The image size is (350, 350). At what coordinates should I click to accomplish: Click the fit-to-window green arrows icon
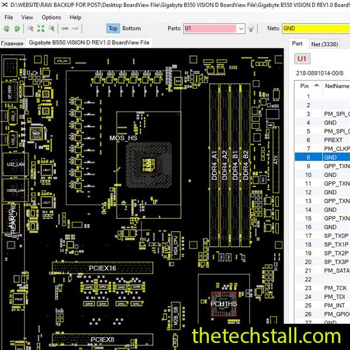tap(41, 29)
